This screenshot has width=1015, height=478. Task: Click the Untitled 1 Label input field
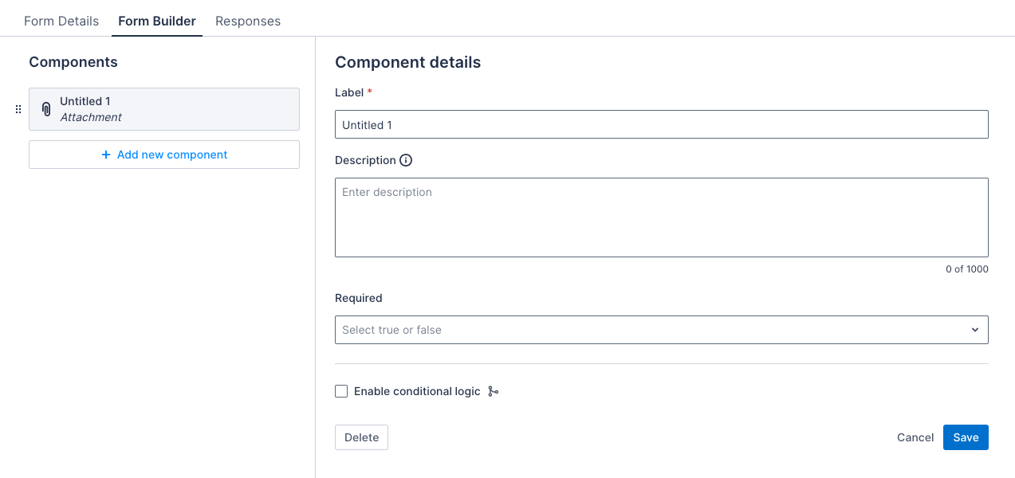click(661, 124)
